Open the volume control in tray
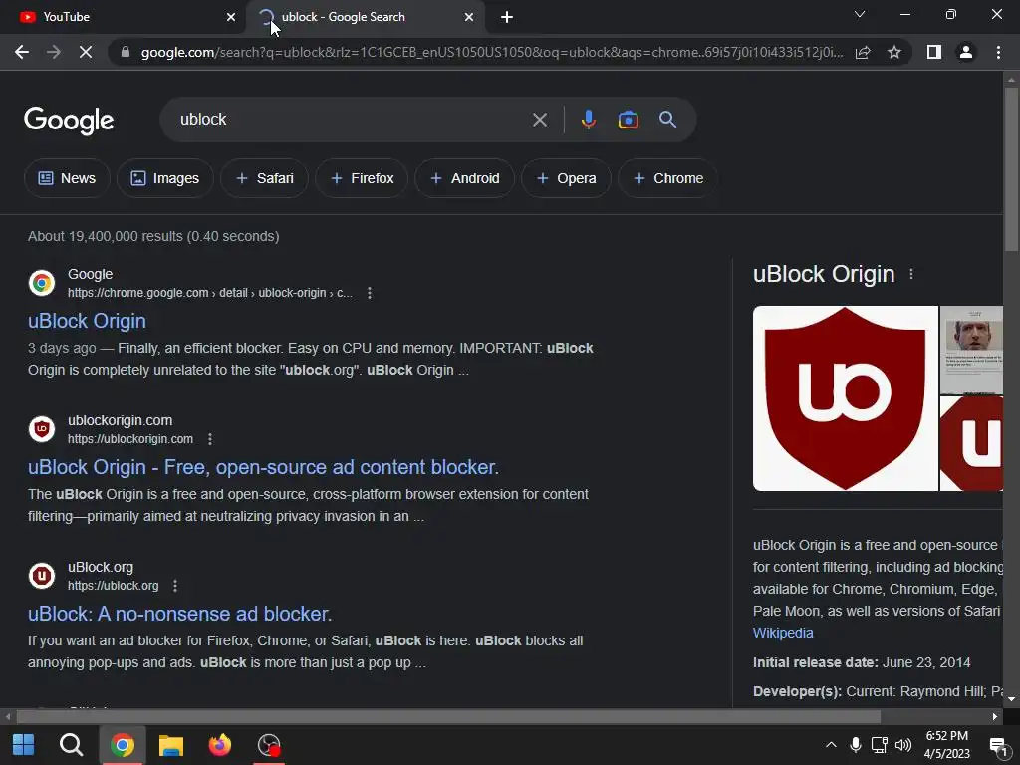The height and width of the screenshot is (765, 1020). click(x=902, y=745)
